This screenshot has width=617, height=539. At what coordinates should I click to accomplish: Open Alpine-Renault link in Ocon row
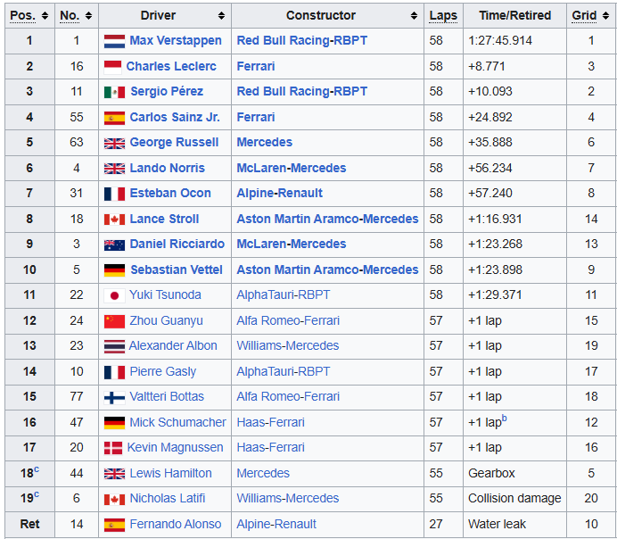[x=279, y=194]
